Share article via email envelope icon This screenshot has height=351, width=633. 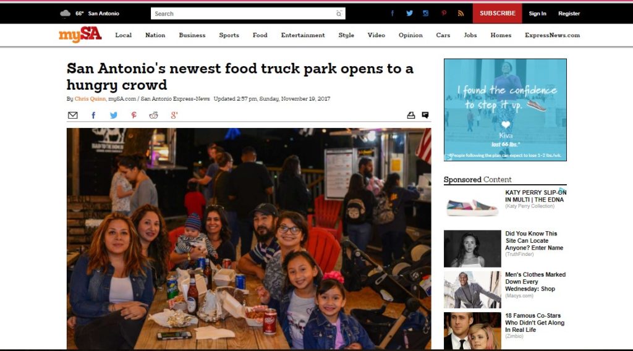(73, 116)
